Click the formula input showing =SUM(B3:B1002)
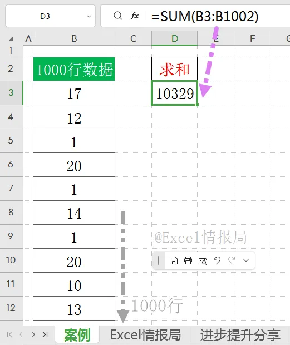This screenshot has height=345, width=290. pos(205,16)
